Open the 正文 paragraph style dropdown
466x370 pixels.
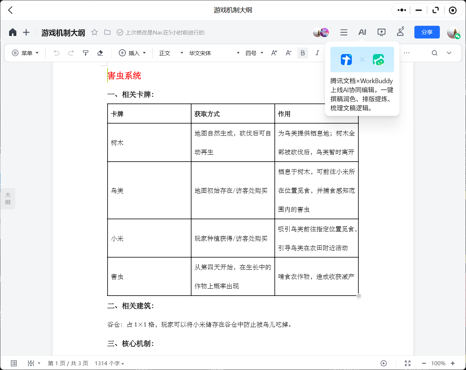point(171,53)
